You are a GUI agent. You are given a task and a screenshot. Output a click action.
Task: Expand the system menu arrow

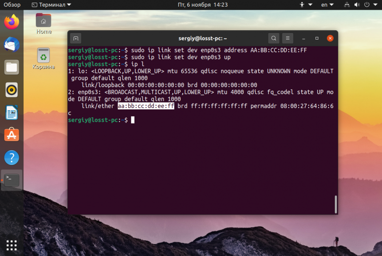(375, 4)
